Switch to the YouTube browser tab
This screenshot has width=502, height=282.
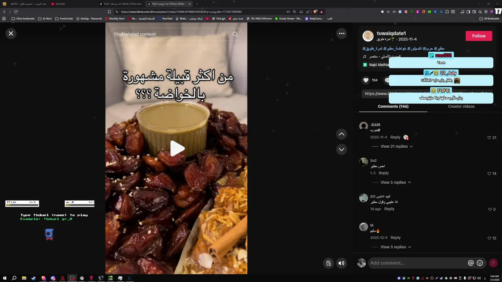point(73,4)
